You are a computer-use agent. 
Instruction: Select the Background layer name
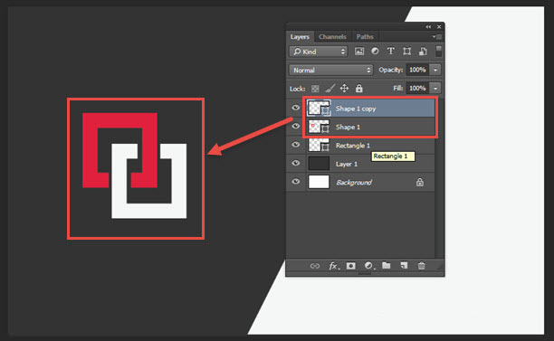[x=354, y=183]
